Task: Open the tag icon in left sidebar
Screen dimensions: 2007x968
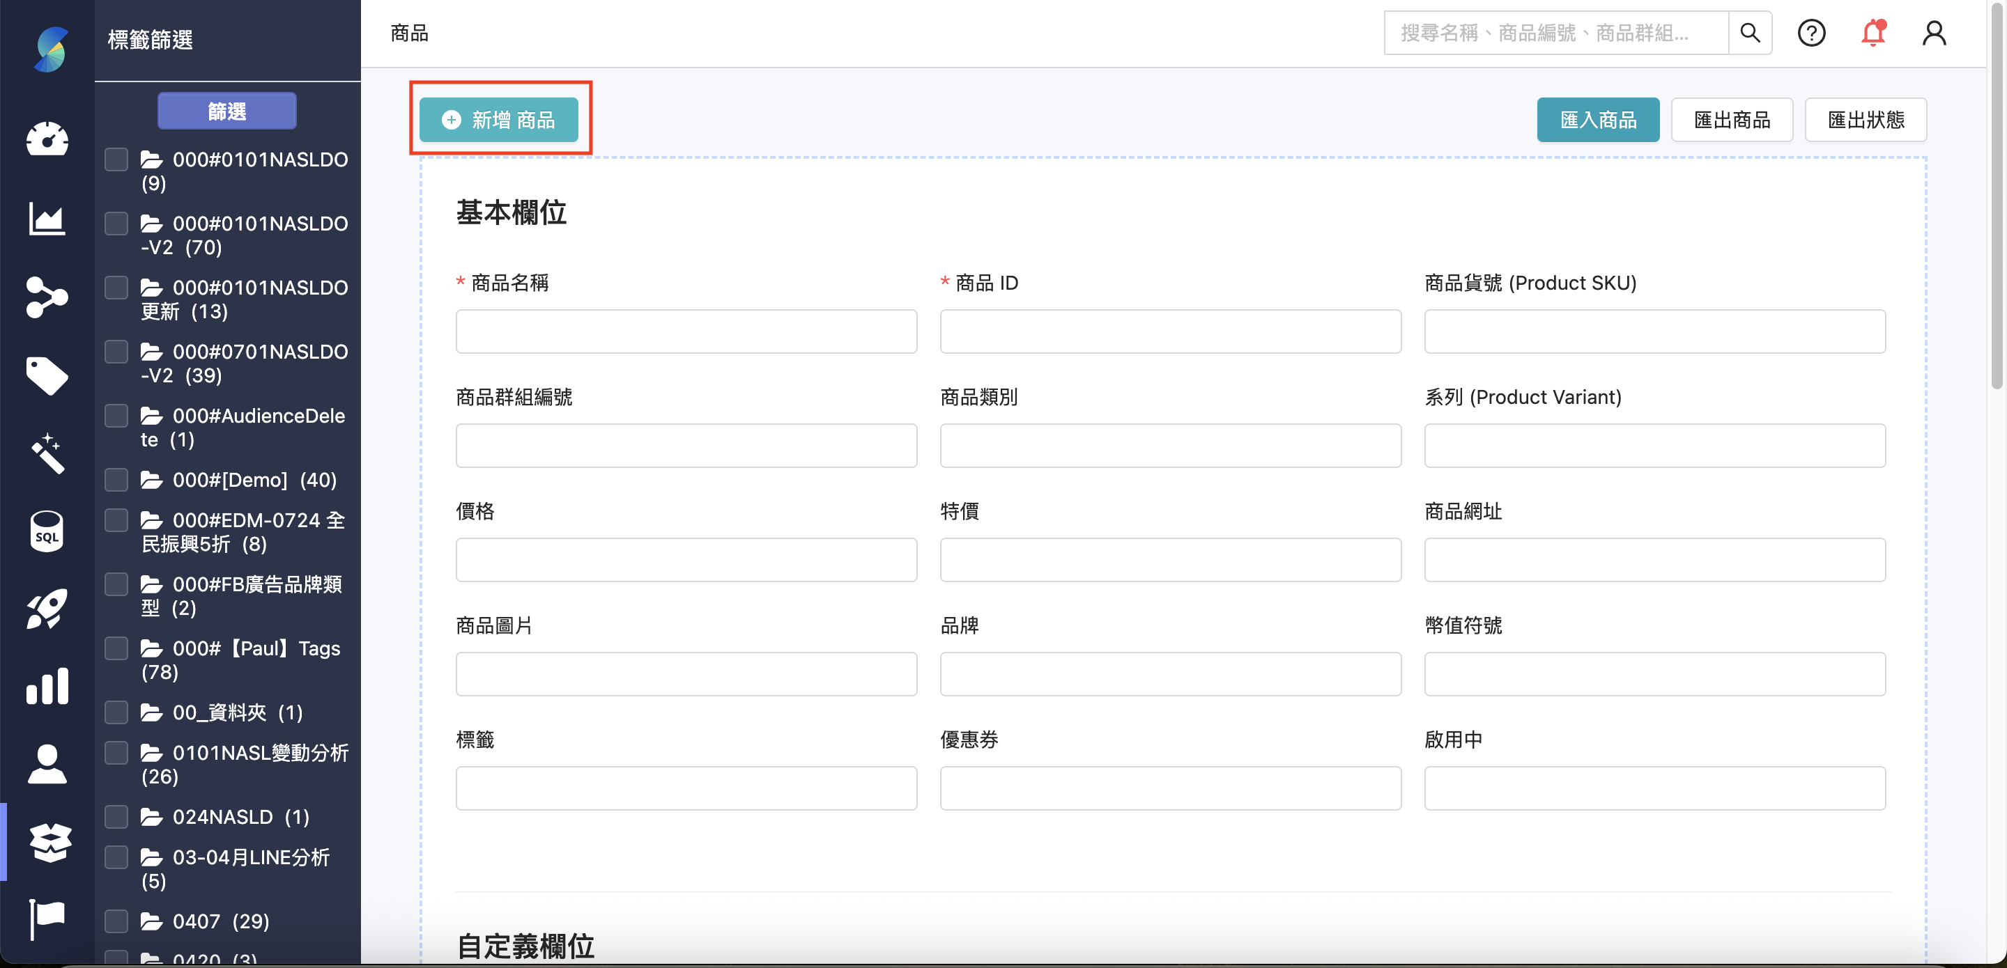Action: pyautogui.click(x=47, y=375)
